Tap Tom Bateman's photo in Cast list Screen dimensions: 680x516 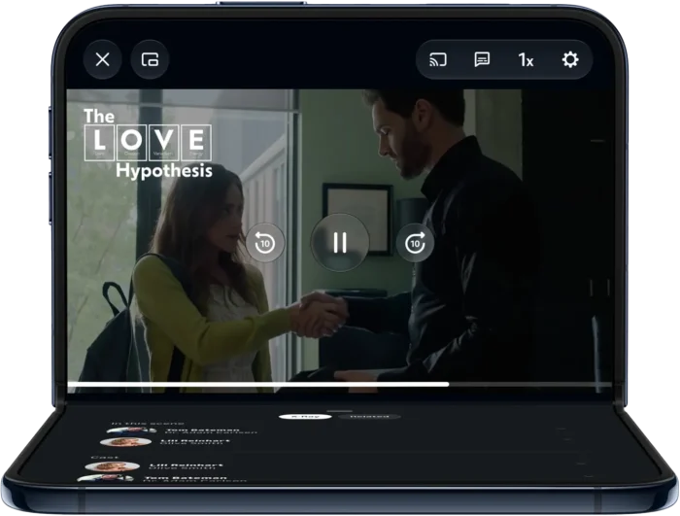[x=105, y=479]
